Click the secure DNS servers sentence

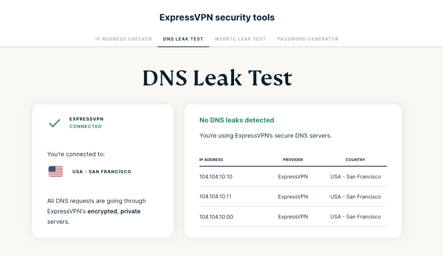pos(265,136)
